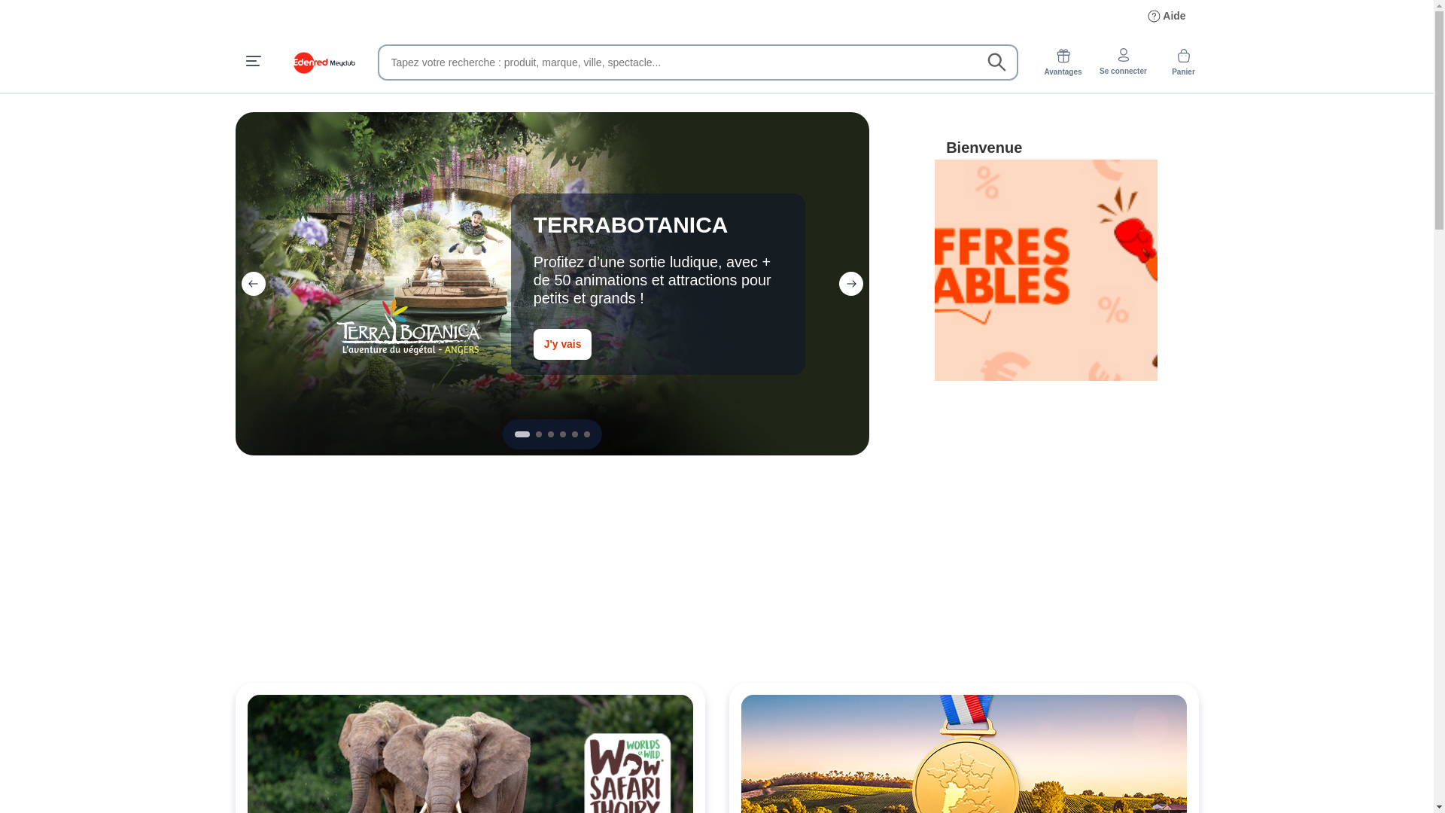Open the Avantages gift icon
Viewport: 1445px width, 813px height.
[1063, 62]
